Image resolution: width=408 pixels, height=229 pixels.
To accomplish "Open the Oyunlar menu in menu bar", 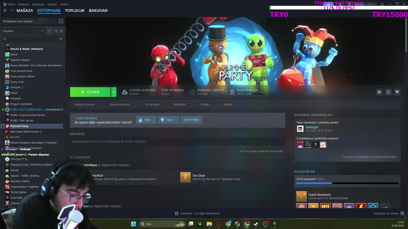I will point(52,4).
